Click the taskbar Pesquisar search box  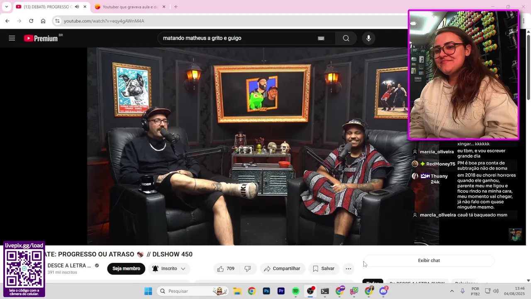(193, 291)
